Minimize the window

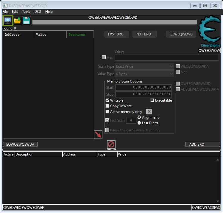(x=195, y=6)
